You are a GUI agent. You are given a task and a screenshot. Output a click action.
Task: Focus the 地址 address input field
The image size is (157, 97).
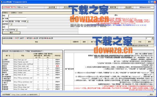tap(43, 16)
